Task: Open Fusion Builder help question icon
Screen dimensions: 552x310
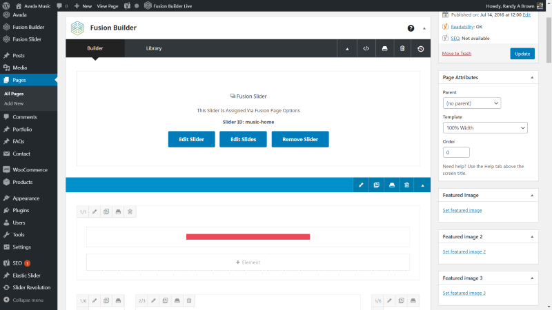Action: (411, 28)
